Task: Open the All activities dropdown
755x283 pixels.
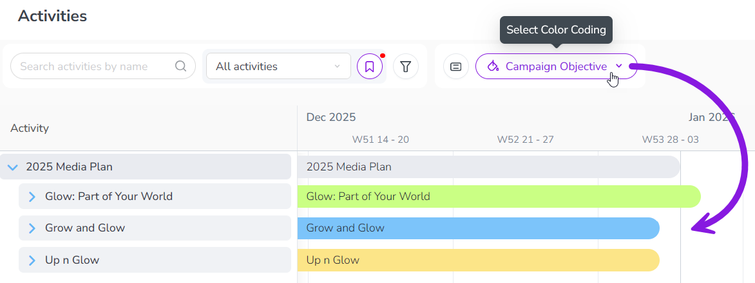Action: point(278,66)
